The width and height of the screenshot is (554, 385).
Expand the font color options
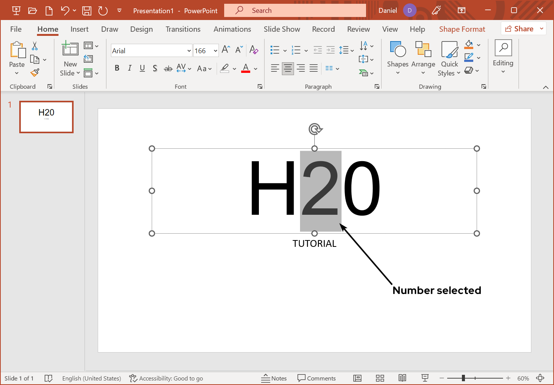click(x=255, y=68)
